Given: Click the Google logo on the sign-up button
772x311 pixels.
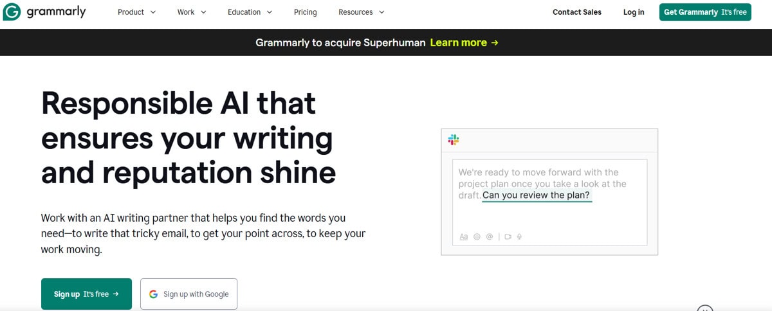Looking at the screenshot, I should (153, 294).
